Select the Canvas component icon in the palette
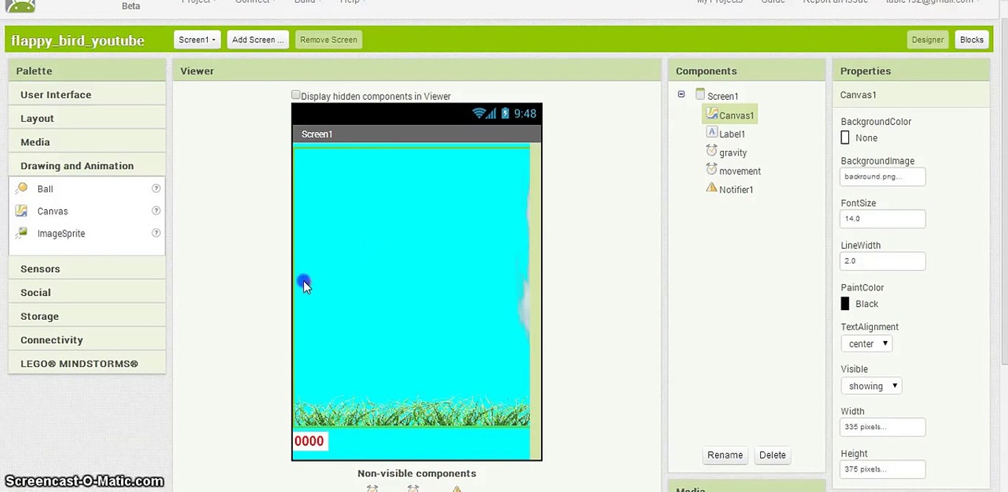The height and width of the screenshot is (492, 1008). click(21, 211)
